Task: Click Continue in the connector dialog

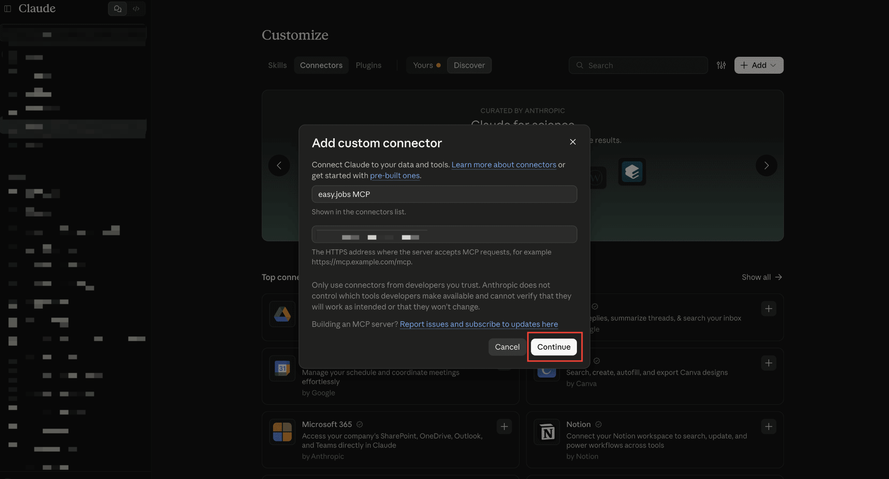Action: click(554, 347)
